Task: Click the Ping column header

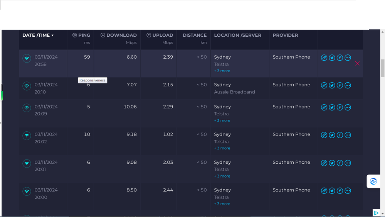Action: [x=81, y=35]
